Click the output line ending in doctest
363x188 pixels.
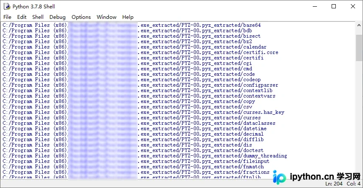pyautogui.click(x=133, y=150)
